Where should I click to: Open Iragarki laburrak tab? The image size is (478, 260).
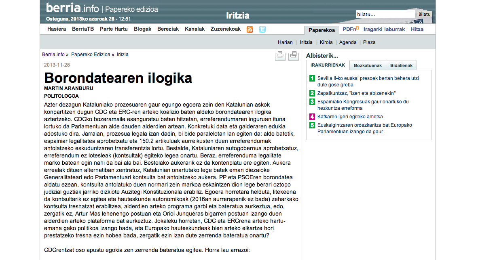(x=384, y=29)
